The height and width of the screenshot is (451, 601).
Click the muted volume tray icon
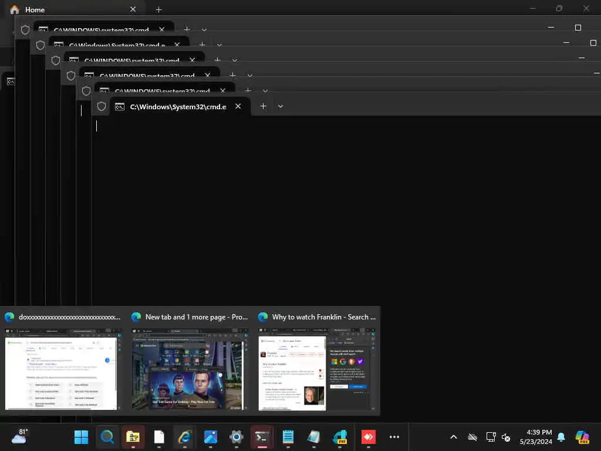pos(506,437)
